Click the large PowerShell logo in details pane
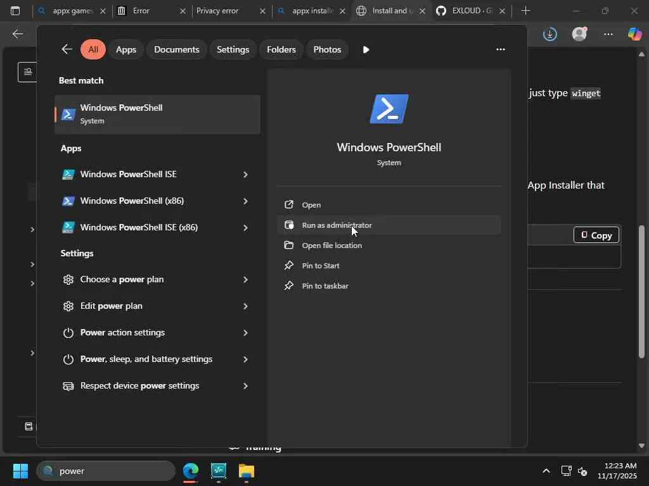Viewport: 649px width, 486px height. [x=389, y=109]
